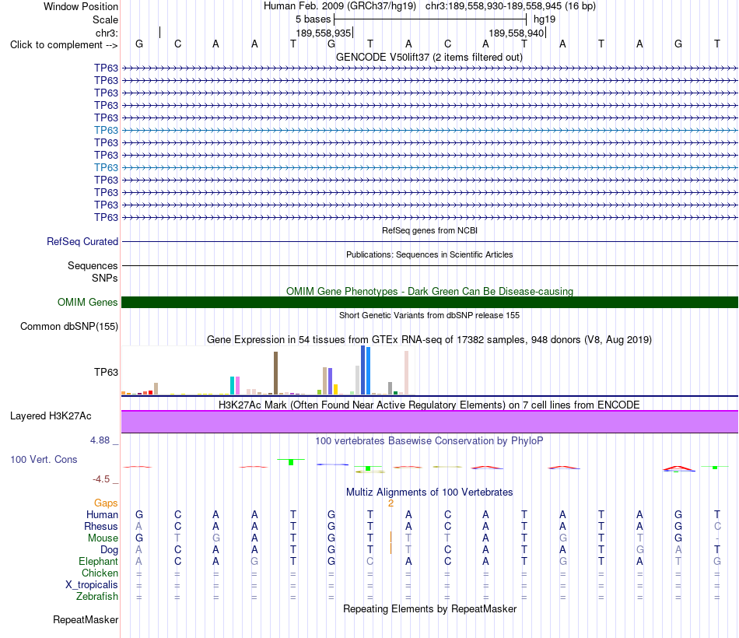Select the Dog alignment row label
The height and width of the screenshot is (638, 739).
(x=109, y=550)
